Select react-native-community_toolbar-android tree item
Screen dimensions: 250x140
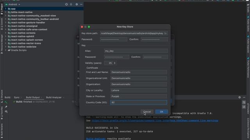point(35,19)
